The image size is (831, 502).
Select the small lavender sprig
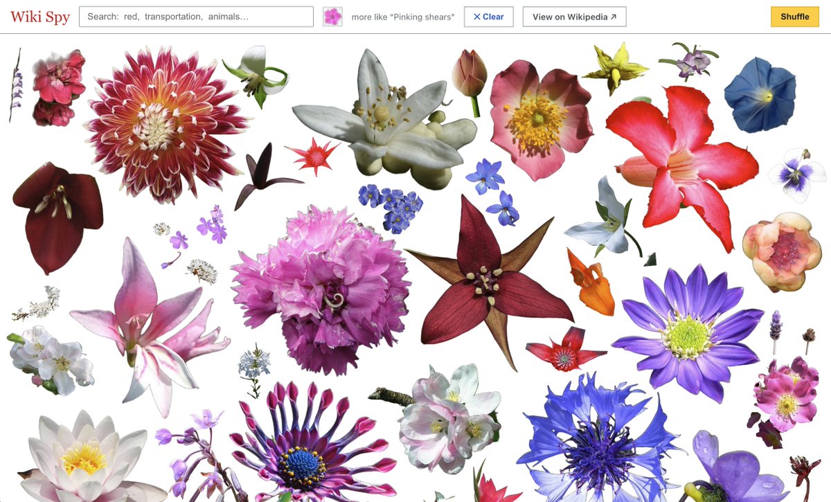click(776, 331)
